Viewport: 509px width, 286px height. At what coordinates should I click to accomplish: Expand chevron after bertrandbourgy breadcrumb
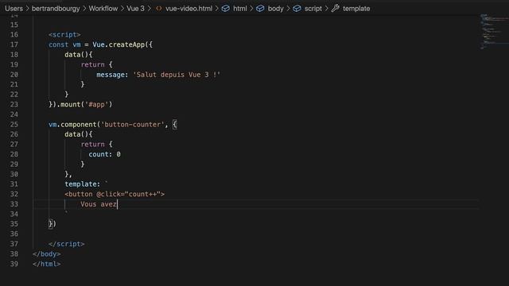(x=84, y=9)
